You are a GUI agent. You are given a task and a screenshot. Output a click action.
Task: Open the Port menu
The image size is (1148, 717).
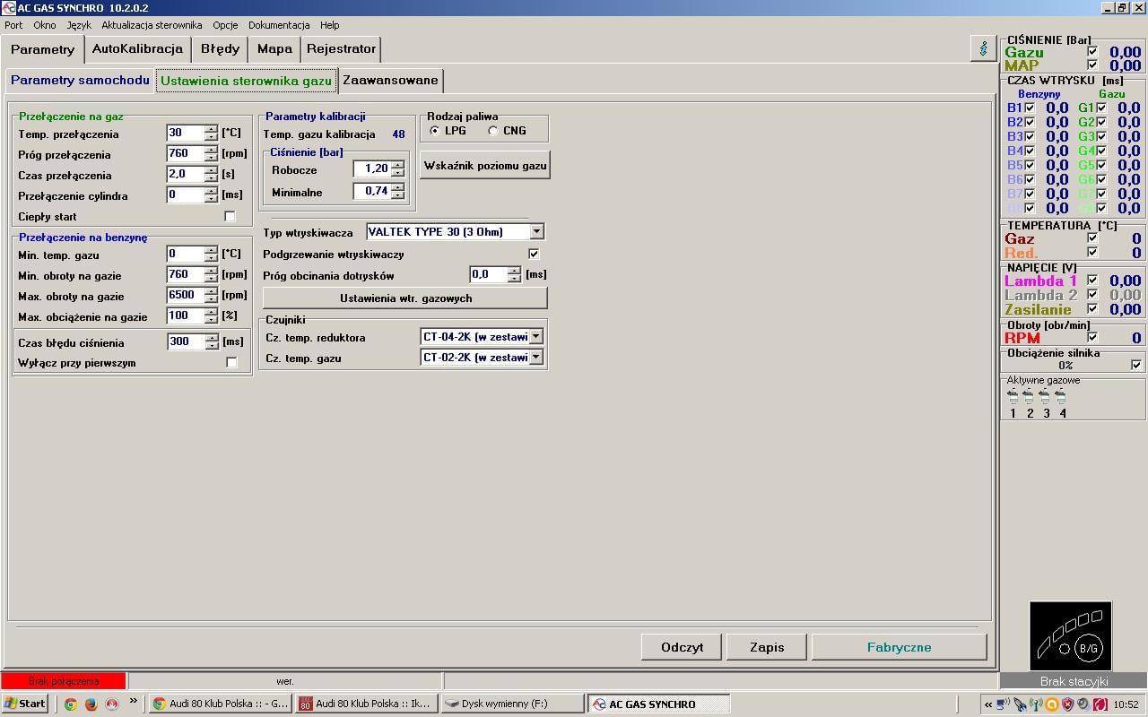[13, 25]
